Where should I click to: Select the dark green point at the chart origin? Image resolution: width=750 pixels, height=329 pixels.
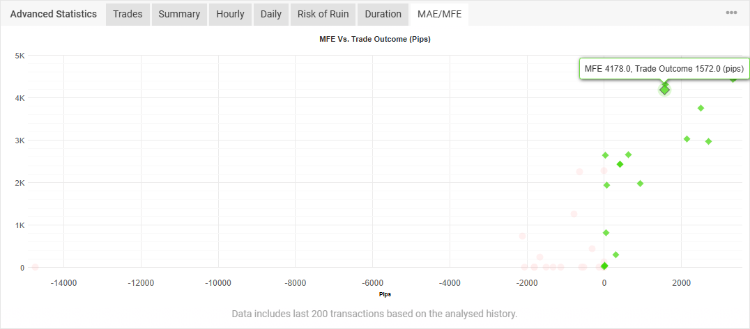pos(604,266)
